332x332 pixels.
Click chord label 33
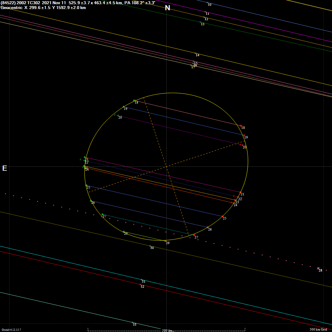tap(135, 324)
